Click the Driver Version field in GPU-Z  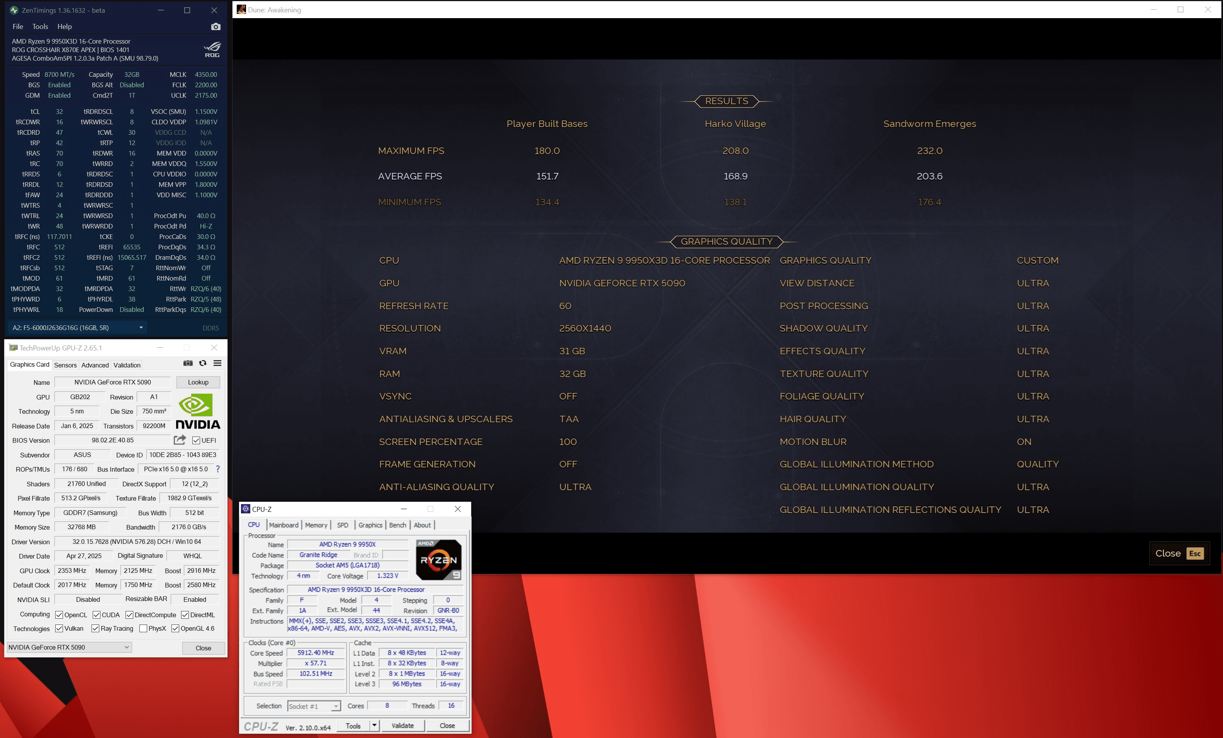(136, 542)
